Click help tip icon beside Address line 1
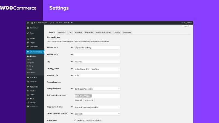 (x=72, y=47)
